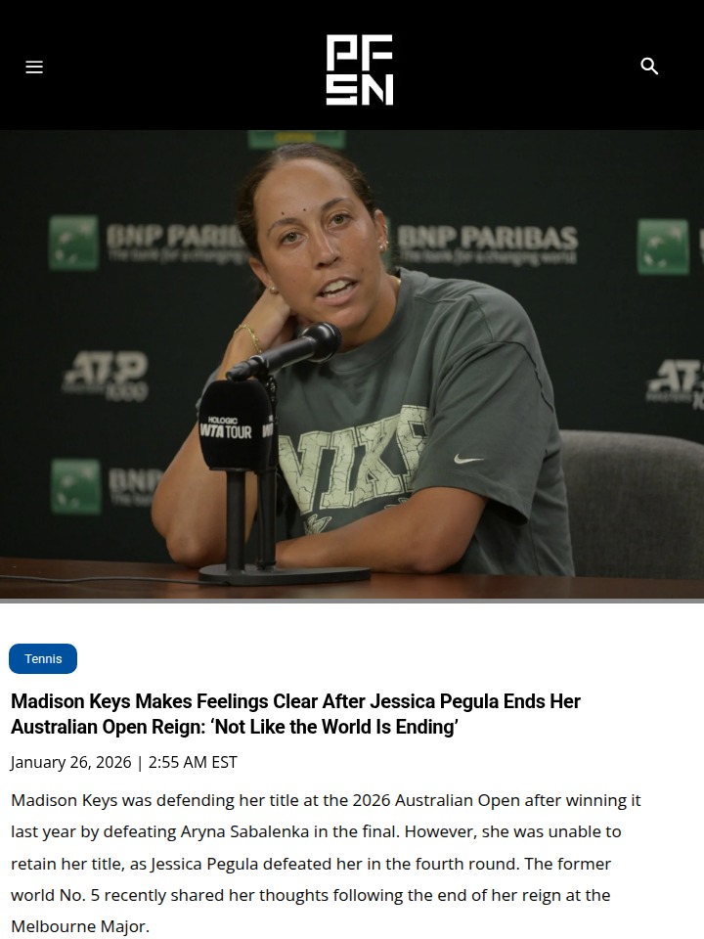Open the Tennis category tag
This screenshot has height=939, width=704.
pos(43,658)
